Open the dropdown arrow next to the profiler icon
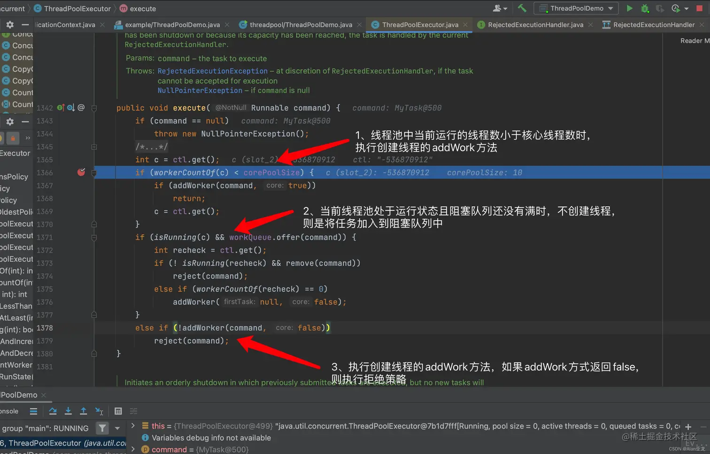 pos(687,8)
